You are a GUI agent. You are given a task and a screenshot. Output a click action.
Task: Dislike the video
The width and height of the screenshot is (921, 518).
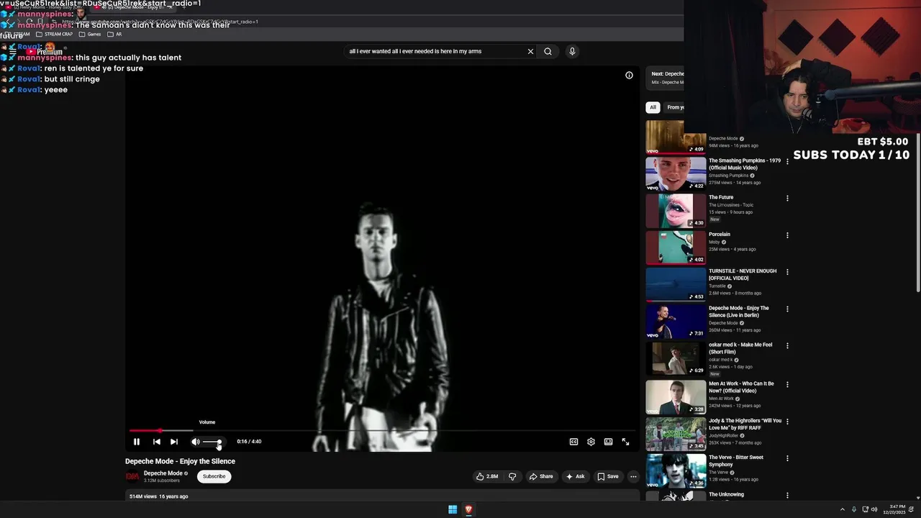[512, 476]
